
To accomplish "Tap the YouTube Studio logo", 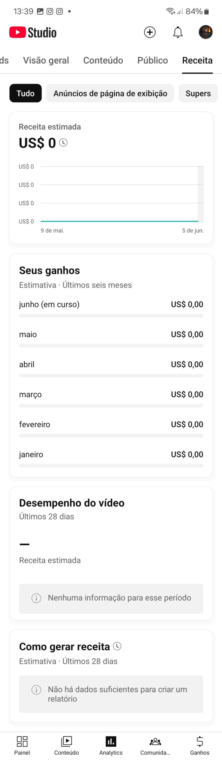I will coord(33,32).
